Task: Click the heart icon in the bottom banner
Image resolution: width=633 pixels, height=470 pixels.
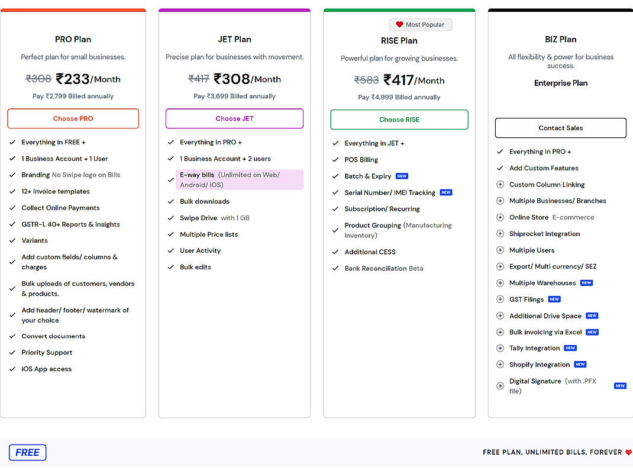Action: click(629, 452)
